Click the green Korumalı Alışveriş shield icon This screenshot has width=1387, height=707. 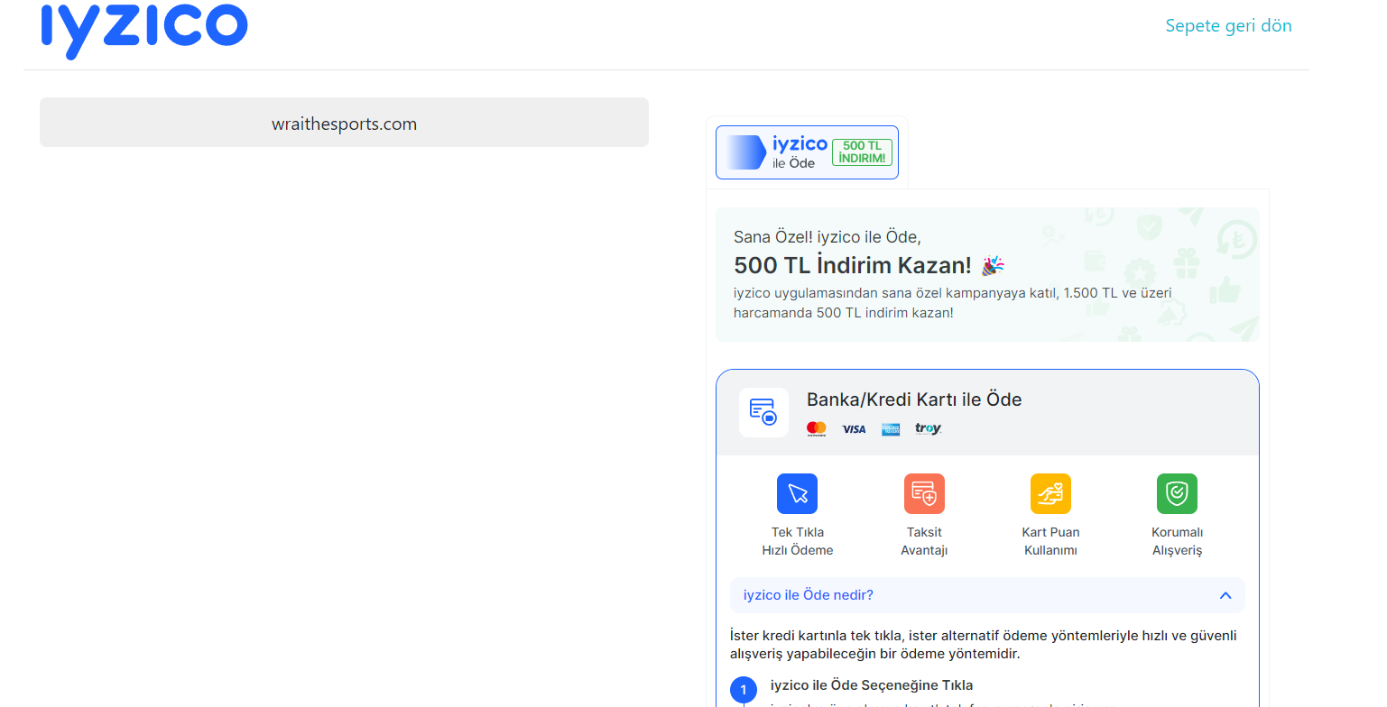1177,493
